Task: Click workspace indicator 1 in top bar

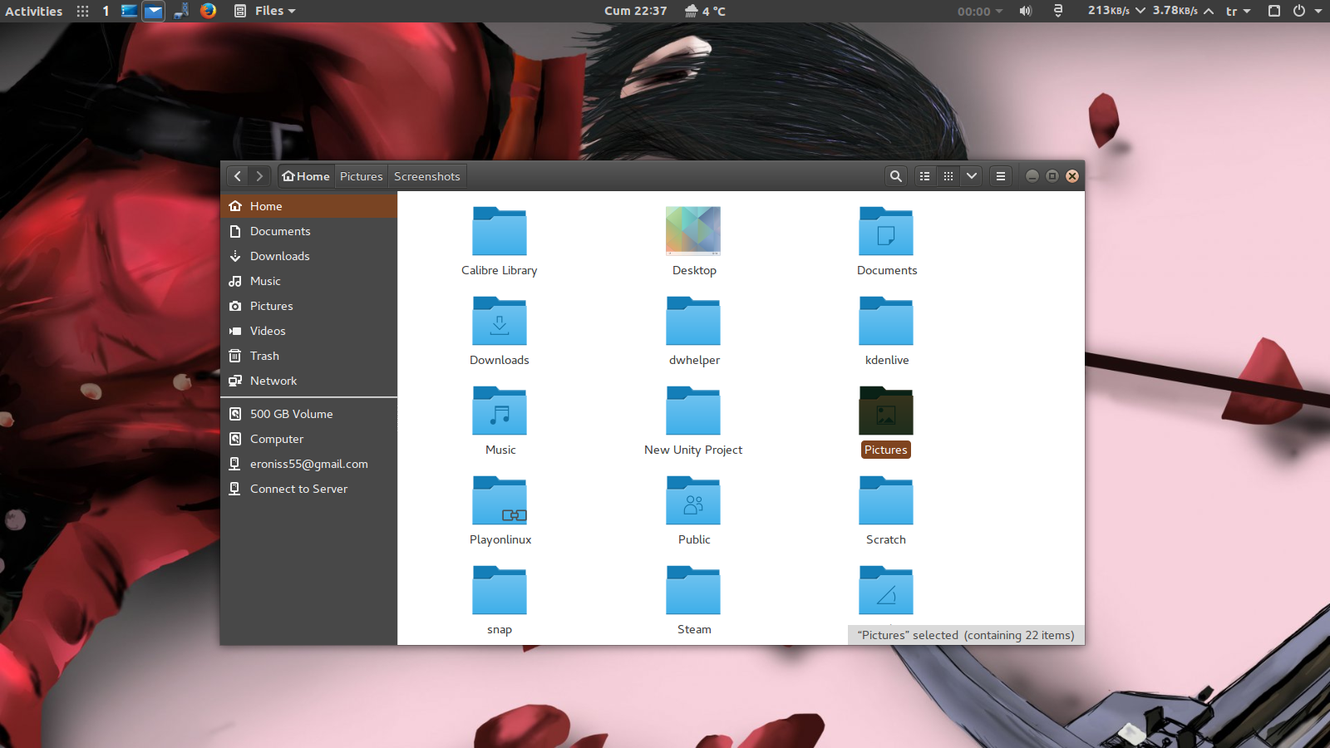Action: (x=106, y=11)
